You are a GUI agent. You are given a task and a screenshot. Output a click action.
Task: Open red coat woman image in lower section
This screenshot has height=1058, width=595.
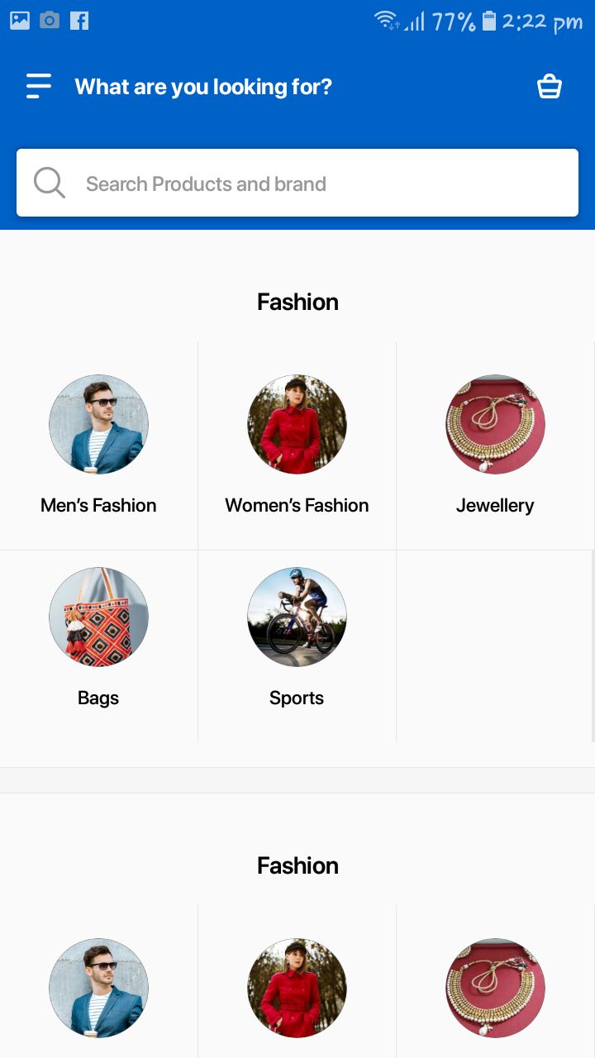pos(297,988)
